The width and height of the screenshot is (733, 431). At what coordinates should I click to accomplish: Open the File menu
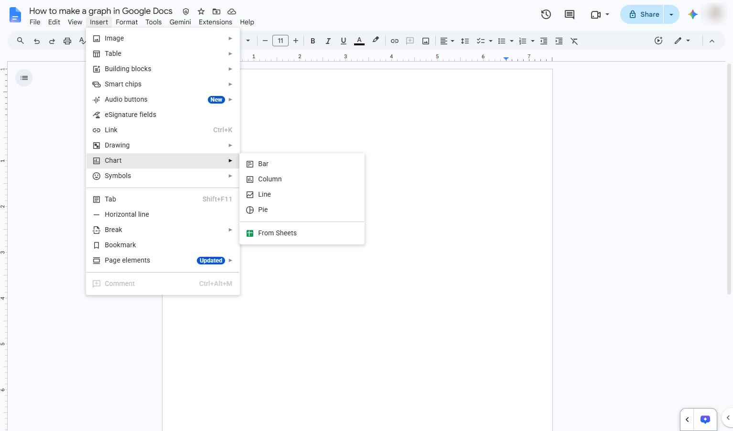[x=35, y=22]
